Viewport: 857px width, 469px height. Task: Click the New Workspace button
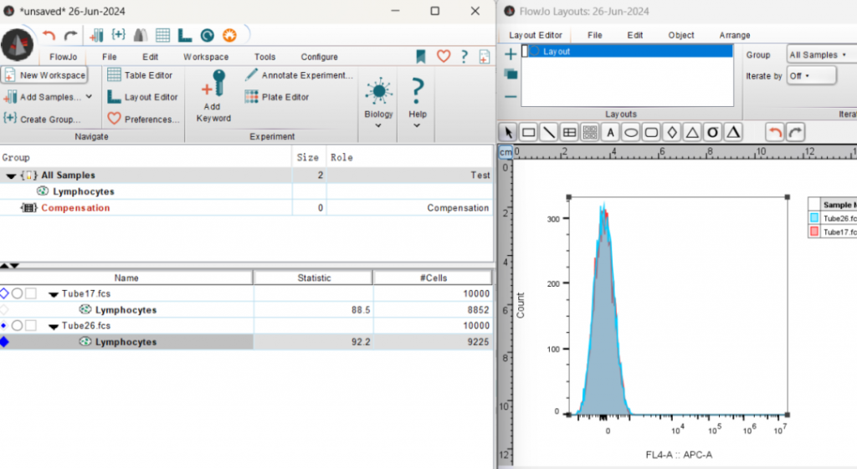[x=44, y=75]
